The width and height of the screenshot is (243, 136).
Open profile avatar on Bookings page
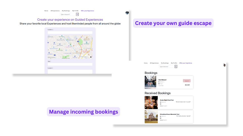click(225, 65)
